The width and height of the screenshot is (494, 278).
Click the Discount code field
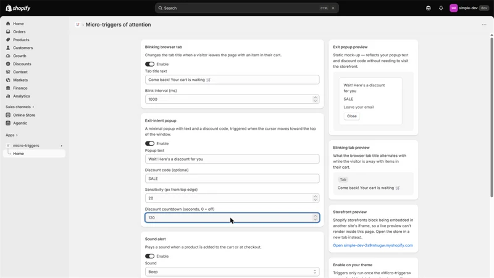232,179
